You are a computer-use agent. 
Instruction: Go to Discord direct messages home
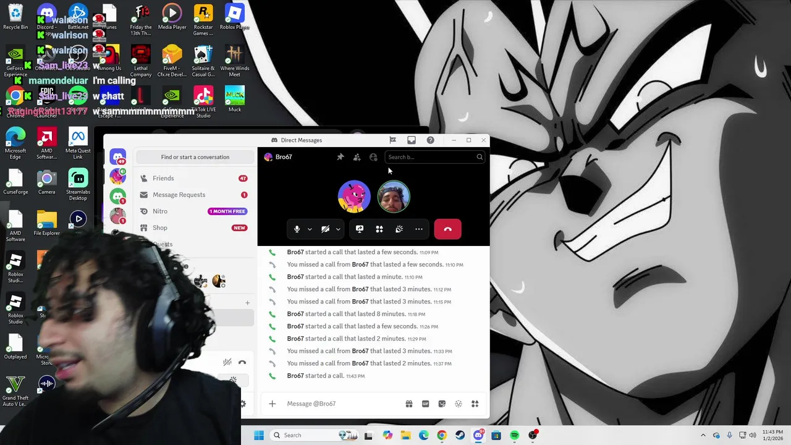click(x=118, y=157)
